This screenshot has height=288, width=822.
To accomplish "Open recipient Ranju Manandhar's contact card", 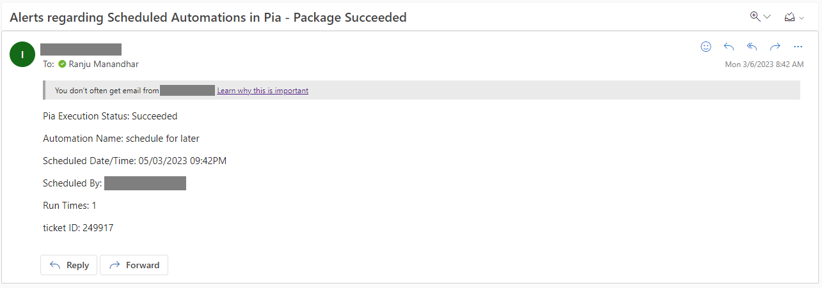I will [104, 64].
